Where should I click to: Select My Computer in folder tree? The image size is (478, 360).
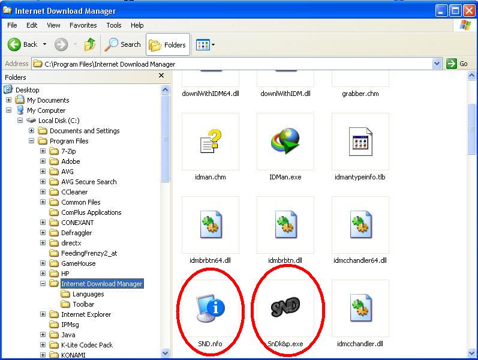(46, 110)
